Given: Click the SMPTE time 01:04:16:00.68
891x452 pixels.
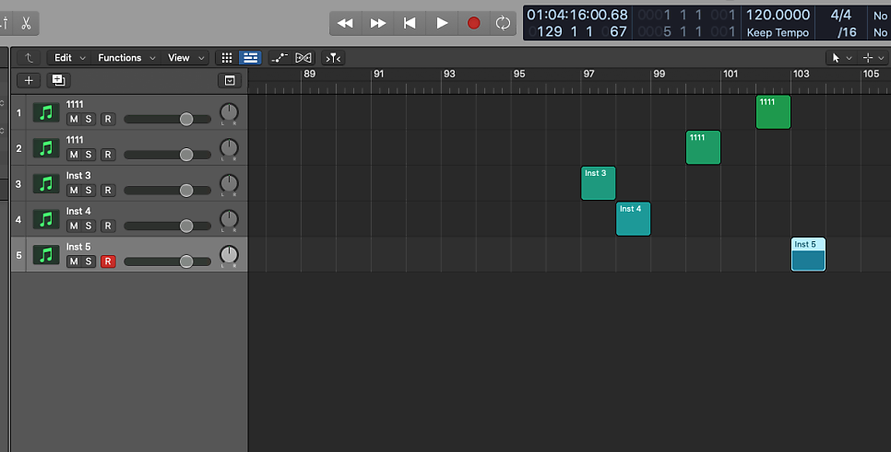Looking at the screenshot, I should 576,15.
